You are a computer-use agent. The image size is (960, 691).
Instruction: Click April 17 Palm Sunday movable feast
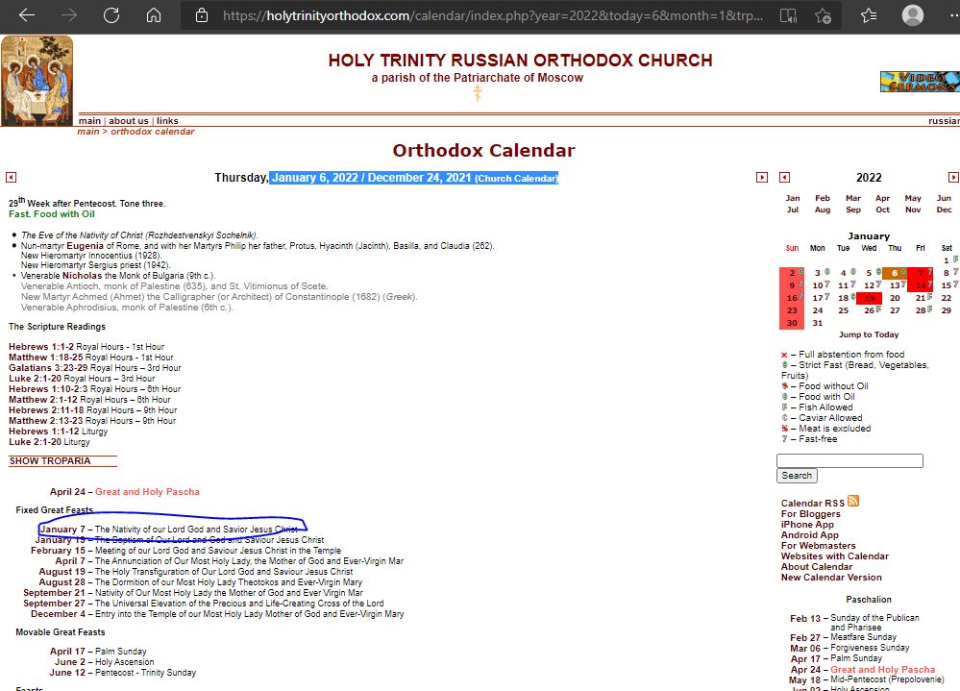[x=99, y=652]
